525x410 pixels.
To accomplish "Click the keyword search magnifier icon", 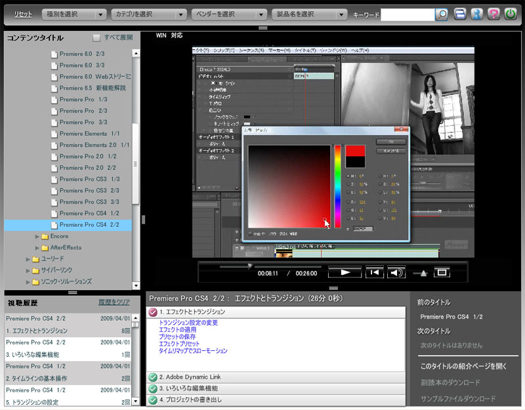I will click(442, 14).
